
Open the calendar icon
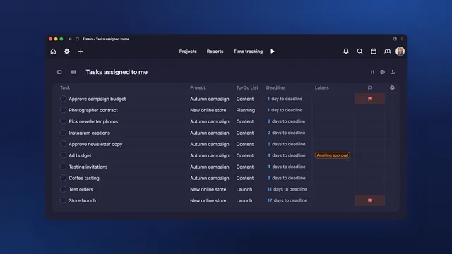coord(374,52)
